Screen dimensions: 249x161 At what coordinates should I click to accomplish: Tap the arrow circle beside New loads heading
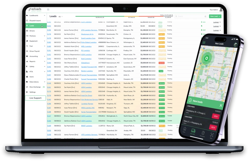pos(190,100)
